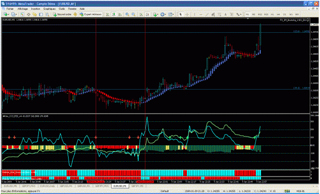The width and height of the screenshot is (320, 194).
Task: Switch to H1 timeframe
Action: pos(272,14)
